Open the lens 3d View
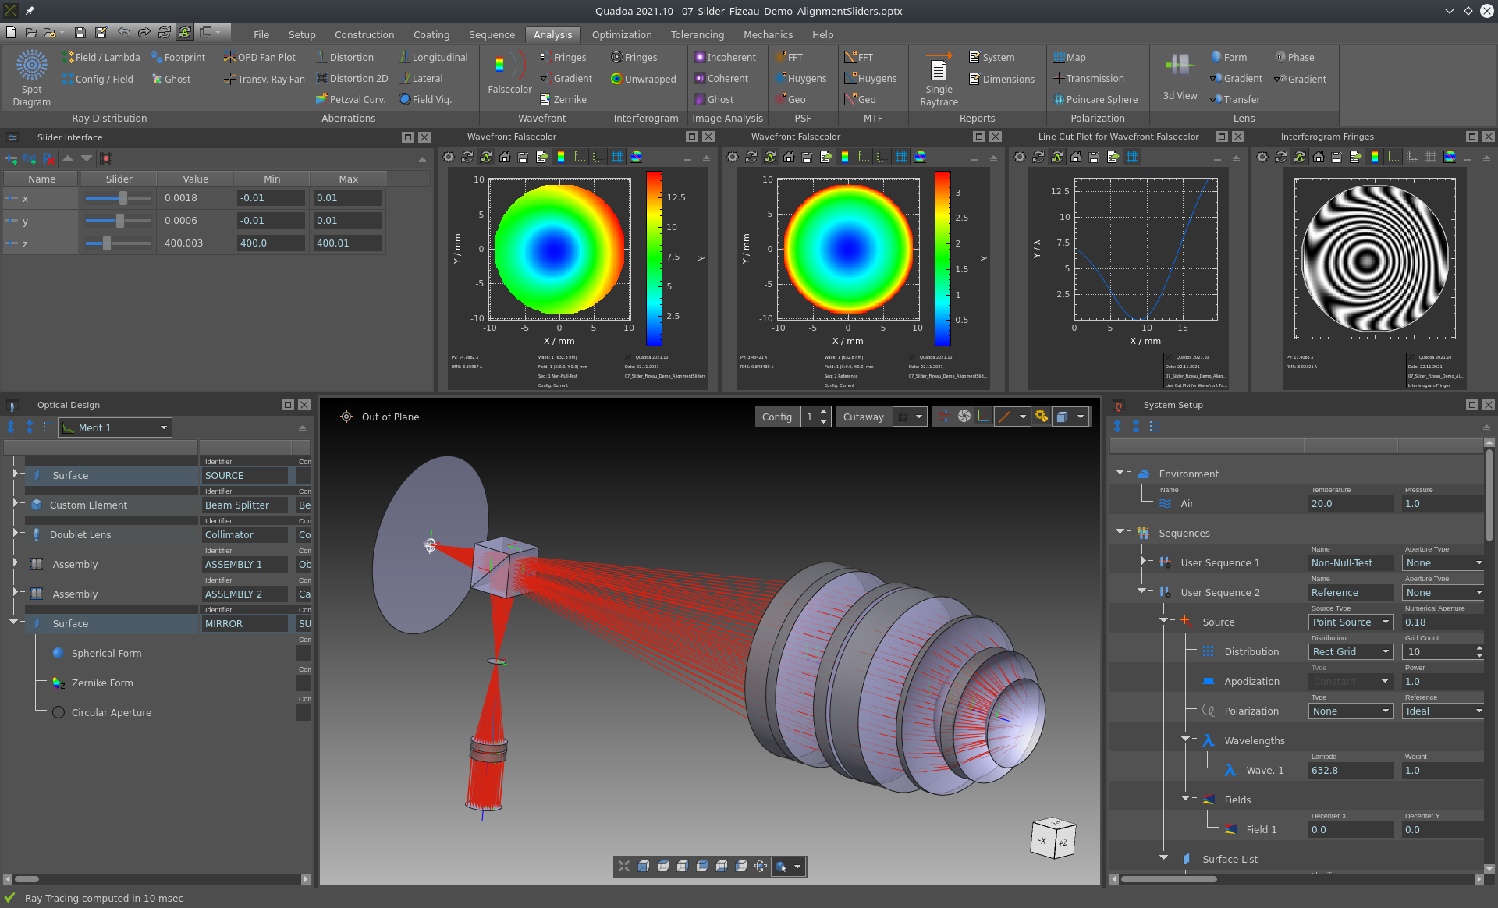Viewport: 1498px width, 908px height. 1180,75
